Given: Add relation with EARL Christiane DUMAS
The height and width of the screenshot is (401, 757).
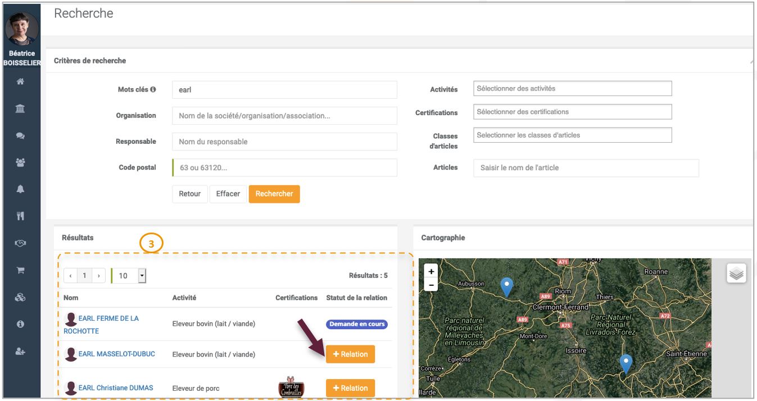Looking at the screenshot, I should (x=350, y=388).
